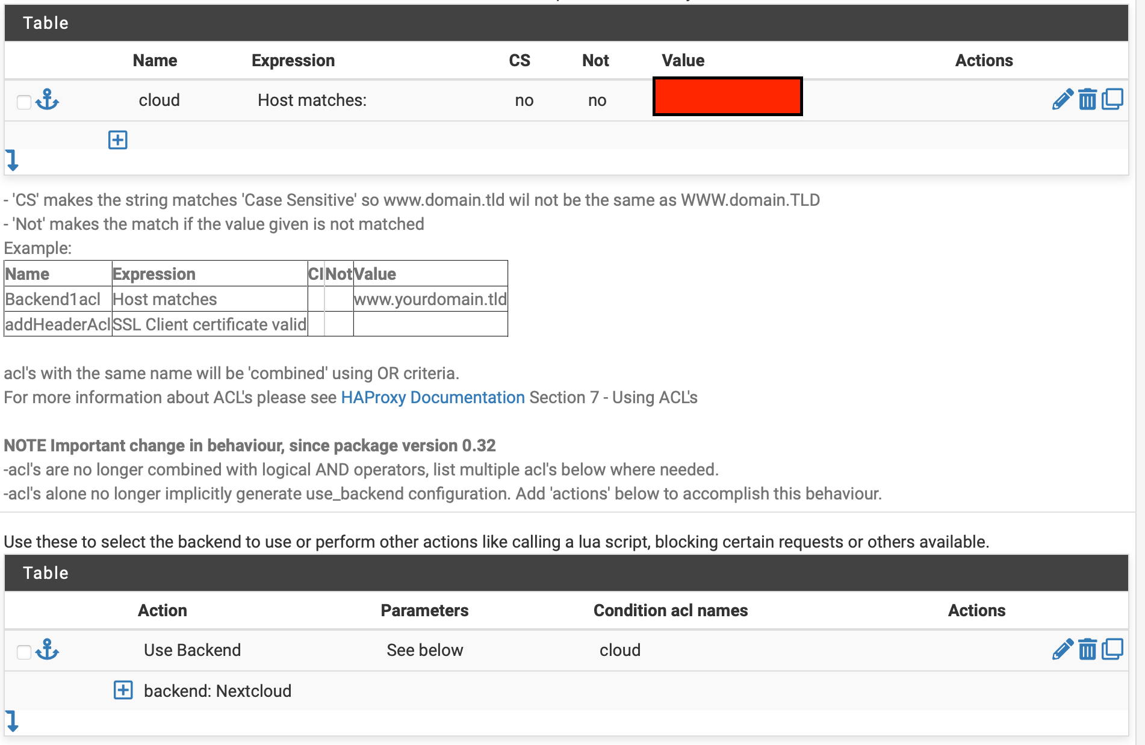Add a new action with bottom down-arrow icon
1145x745 pixels.
click(x=12, y=720)
